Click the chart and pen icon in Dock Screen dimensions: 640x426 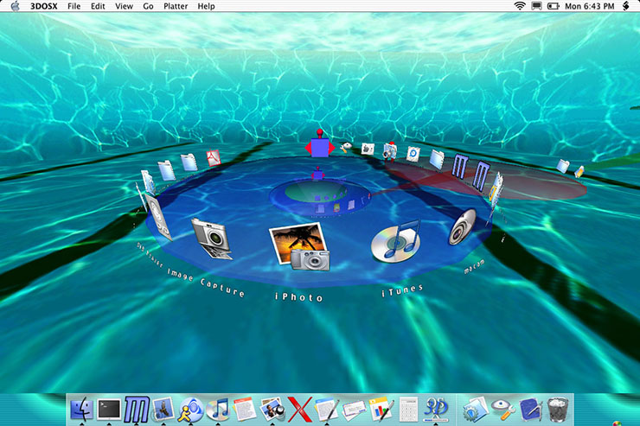click(x=381, y=410)
